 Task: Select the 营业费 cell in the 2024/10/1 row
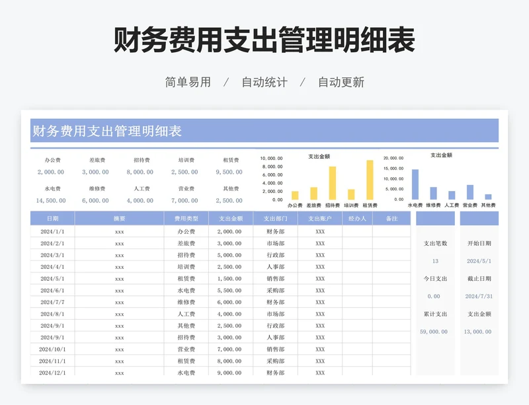point(186,350)
